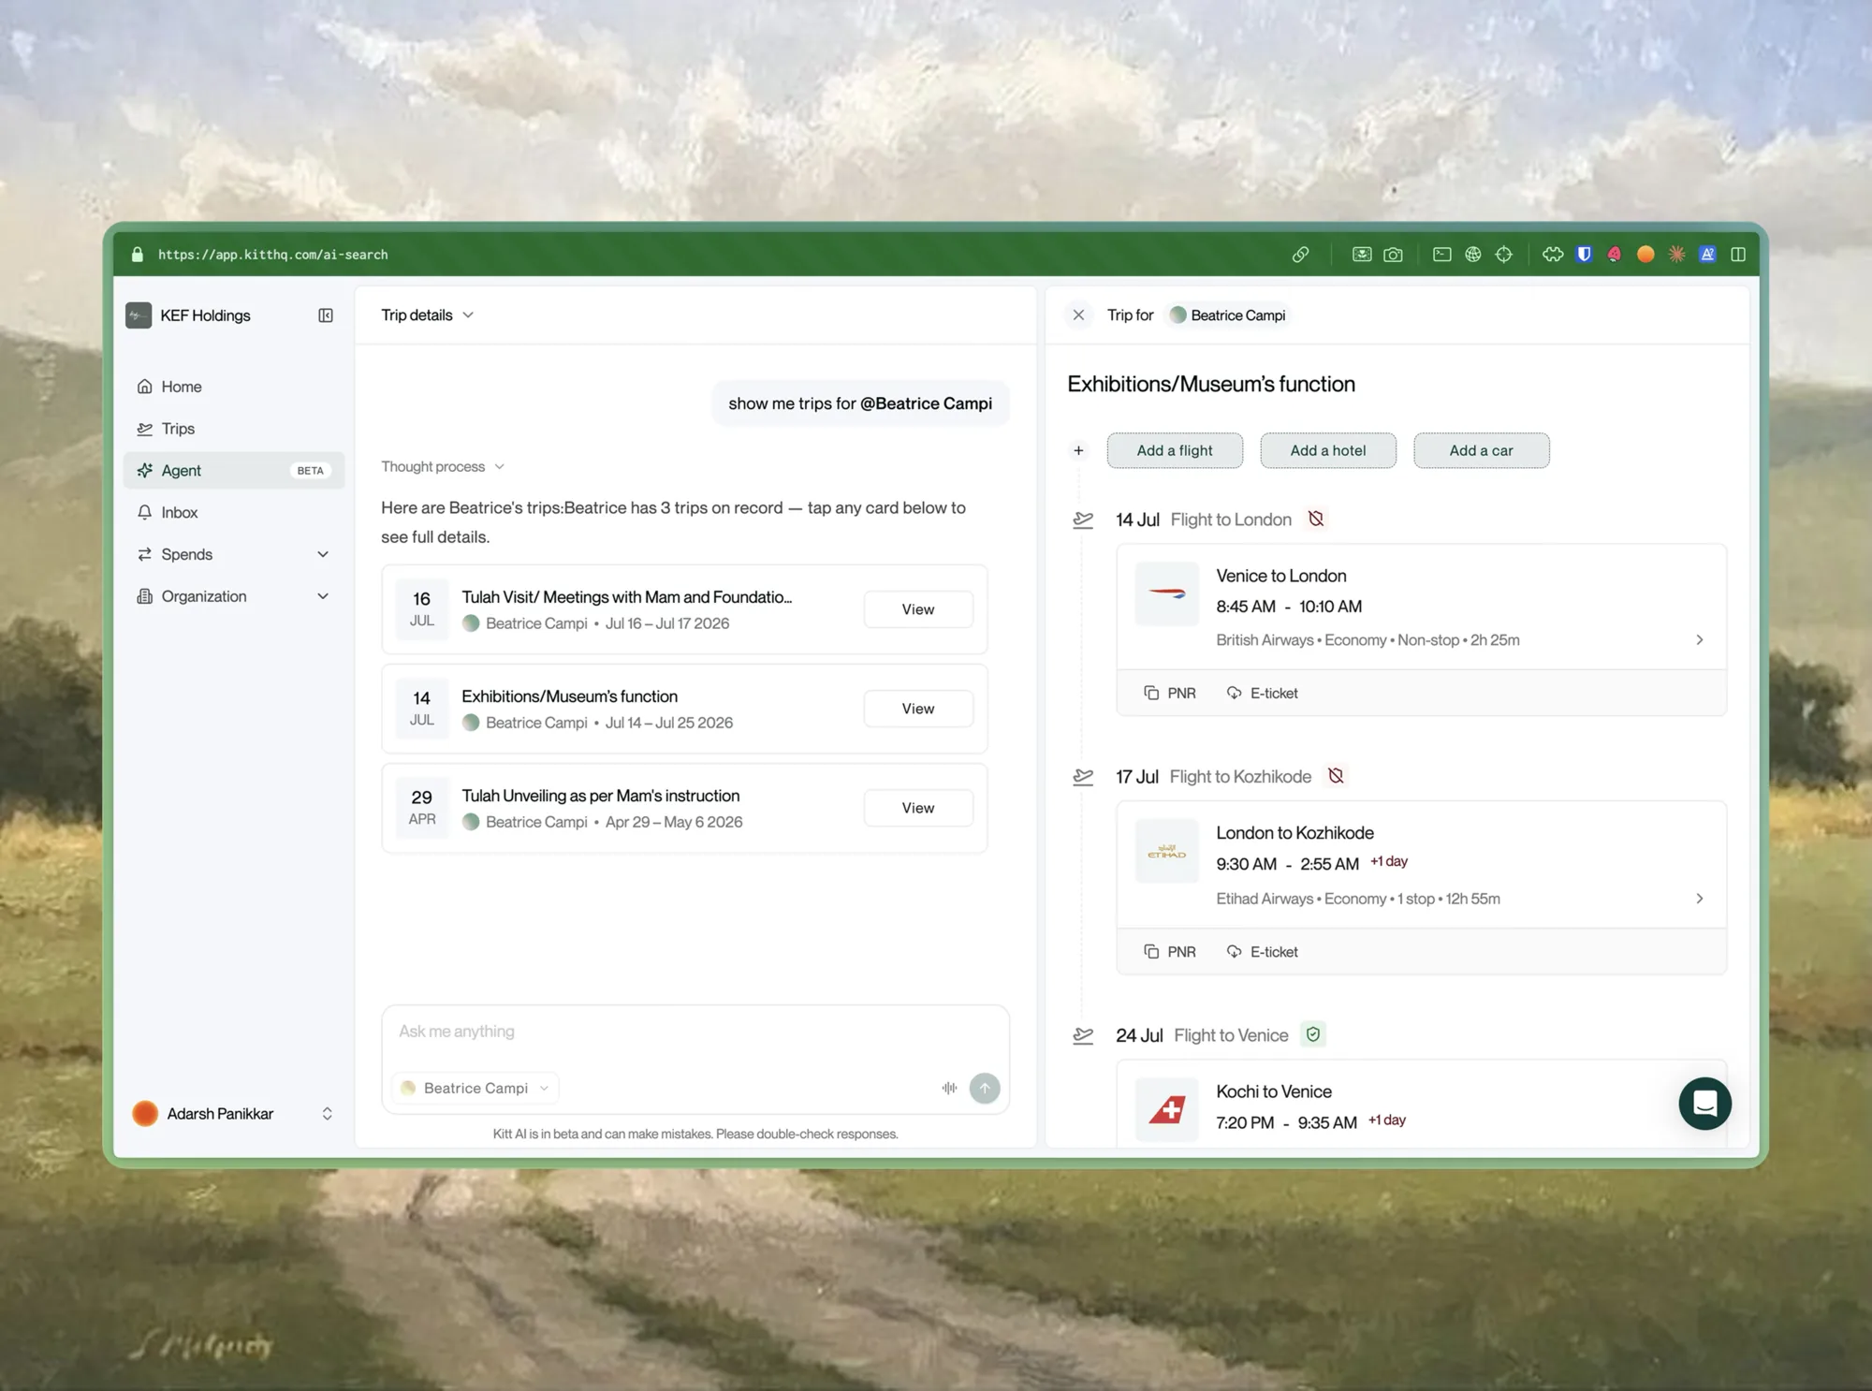The width and height of the screenshot is (1872, 1391).
Task: Take a screenshot with the camera icon
Action: 1393,255
